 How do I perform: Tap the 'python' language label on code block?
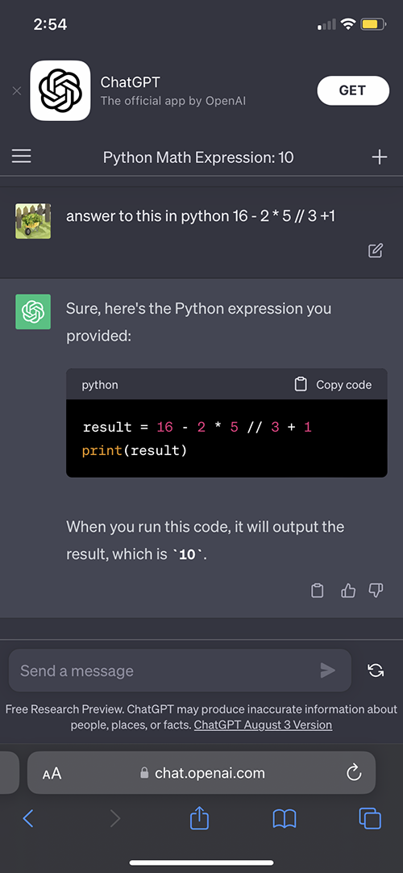click(x=100, y=385)
